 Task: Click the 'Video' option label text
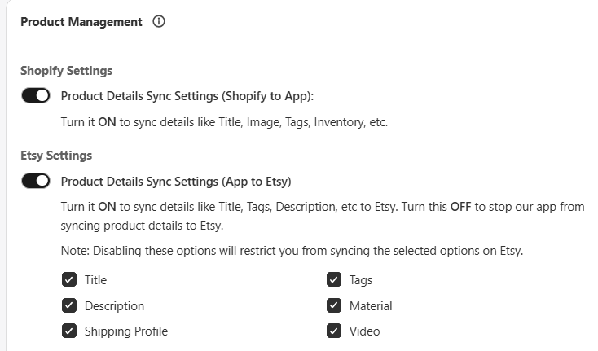[x=365, y=331]
